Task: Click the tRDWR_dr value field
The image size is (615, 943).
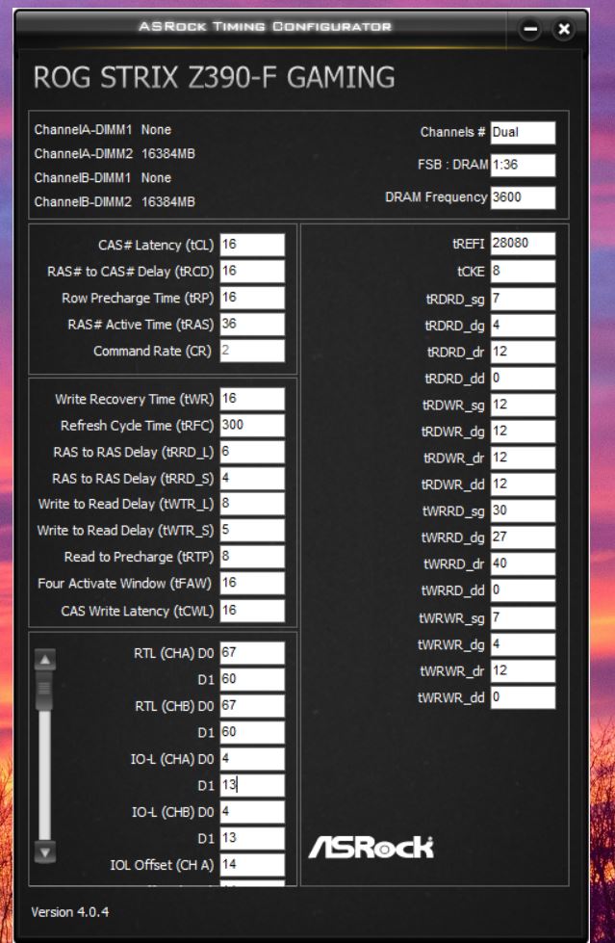Action: click(x=523, y=458)
